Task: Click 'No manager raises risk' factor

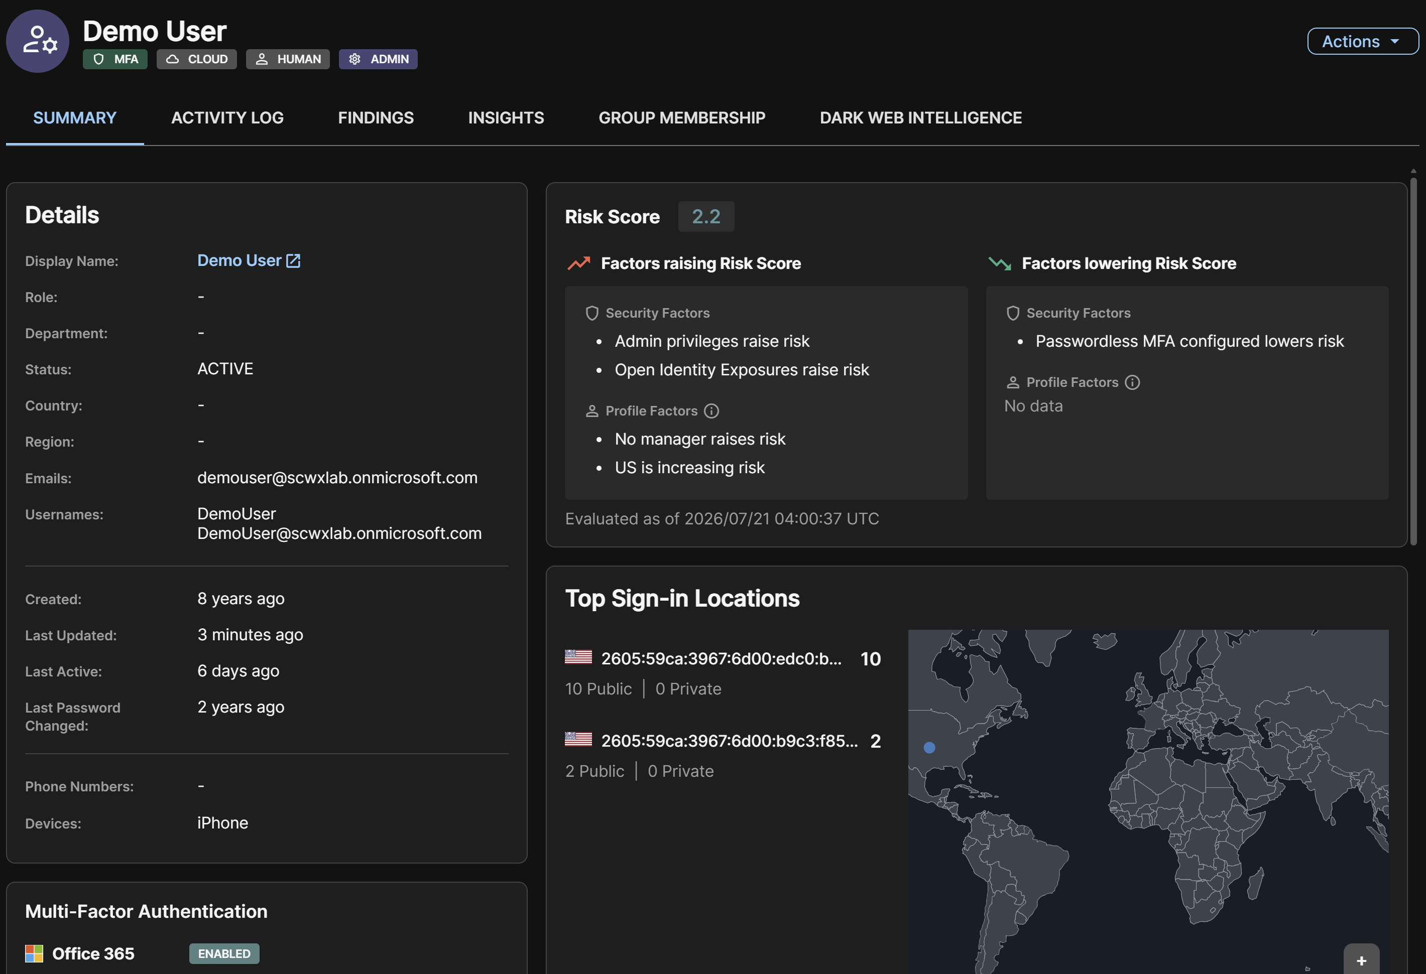Action: pos(700,439)
